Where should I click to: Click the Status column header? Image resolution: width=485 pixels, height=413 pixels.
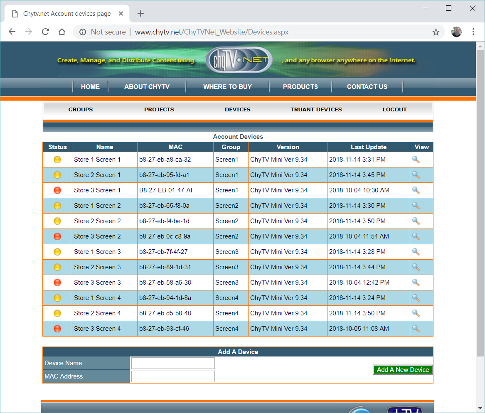(57, 147)
